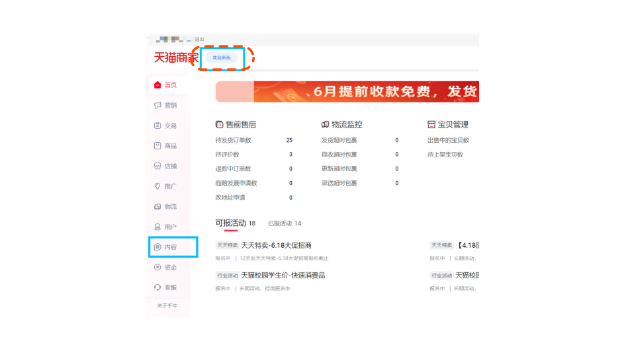
Task: Open the 关于千牛 link
Action: coord(167,305)
